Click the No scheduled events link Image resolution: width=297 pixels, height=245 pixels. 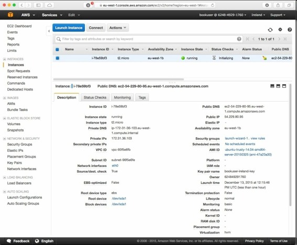[240, 144]
